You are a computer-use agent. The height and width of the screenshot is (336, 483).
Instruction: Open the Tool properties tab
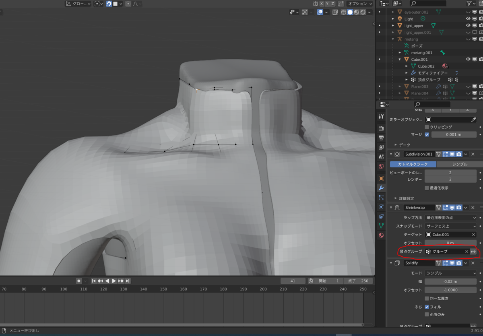[x=381, y=116]
